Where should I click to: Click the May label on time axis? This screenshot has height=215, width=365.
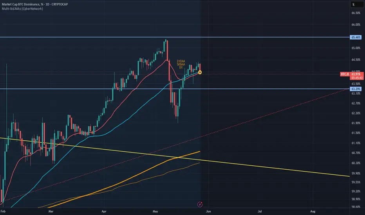(155, 211)
